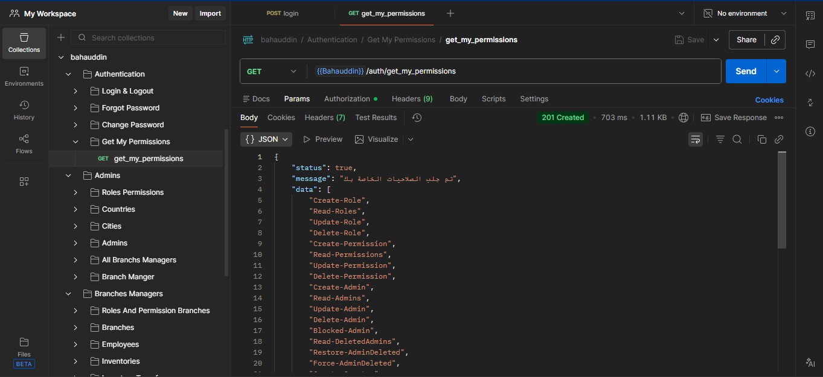
Task: Open the Flows sidebar panel
Action: 24,144
